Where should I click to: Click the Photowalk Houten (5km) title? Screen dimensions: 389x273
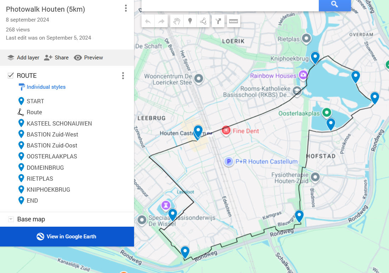point(45,9)
